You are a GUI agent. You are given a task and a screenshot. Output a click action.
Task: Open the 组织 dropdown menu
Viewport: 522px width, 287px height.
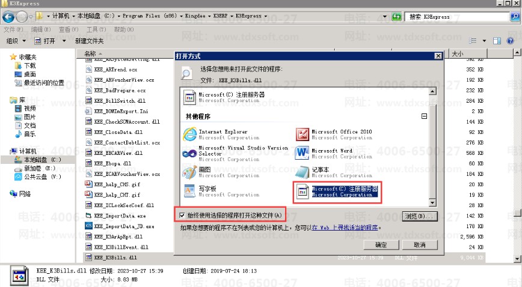point(16,41)
